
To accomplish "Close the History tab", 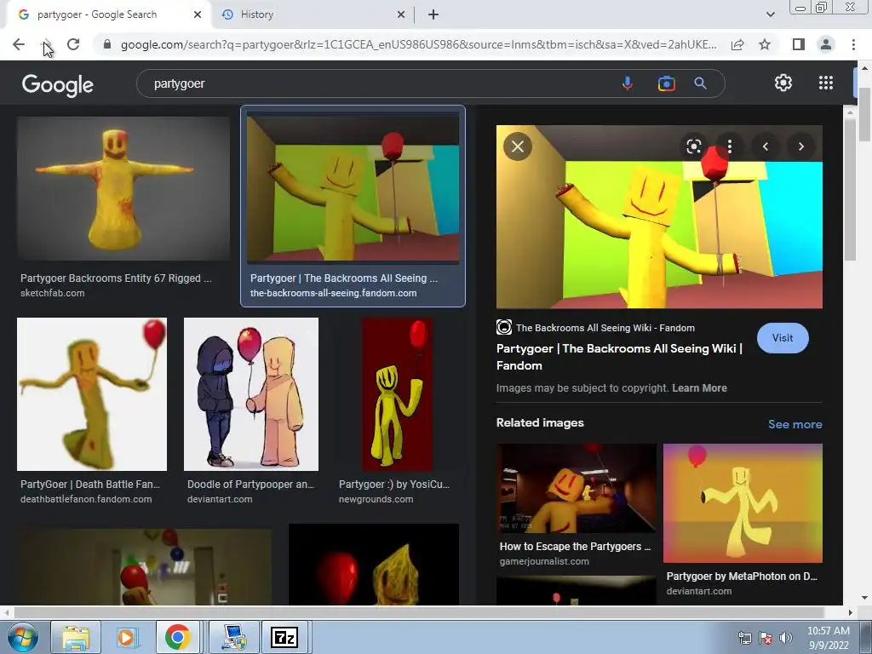I will [401, 15].
